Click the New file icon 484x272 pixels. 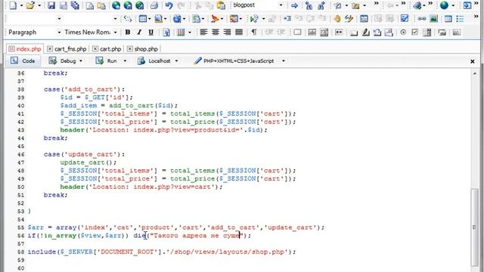[x=13, y=5]
